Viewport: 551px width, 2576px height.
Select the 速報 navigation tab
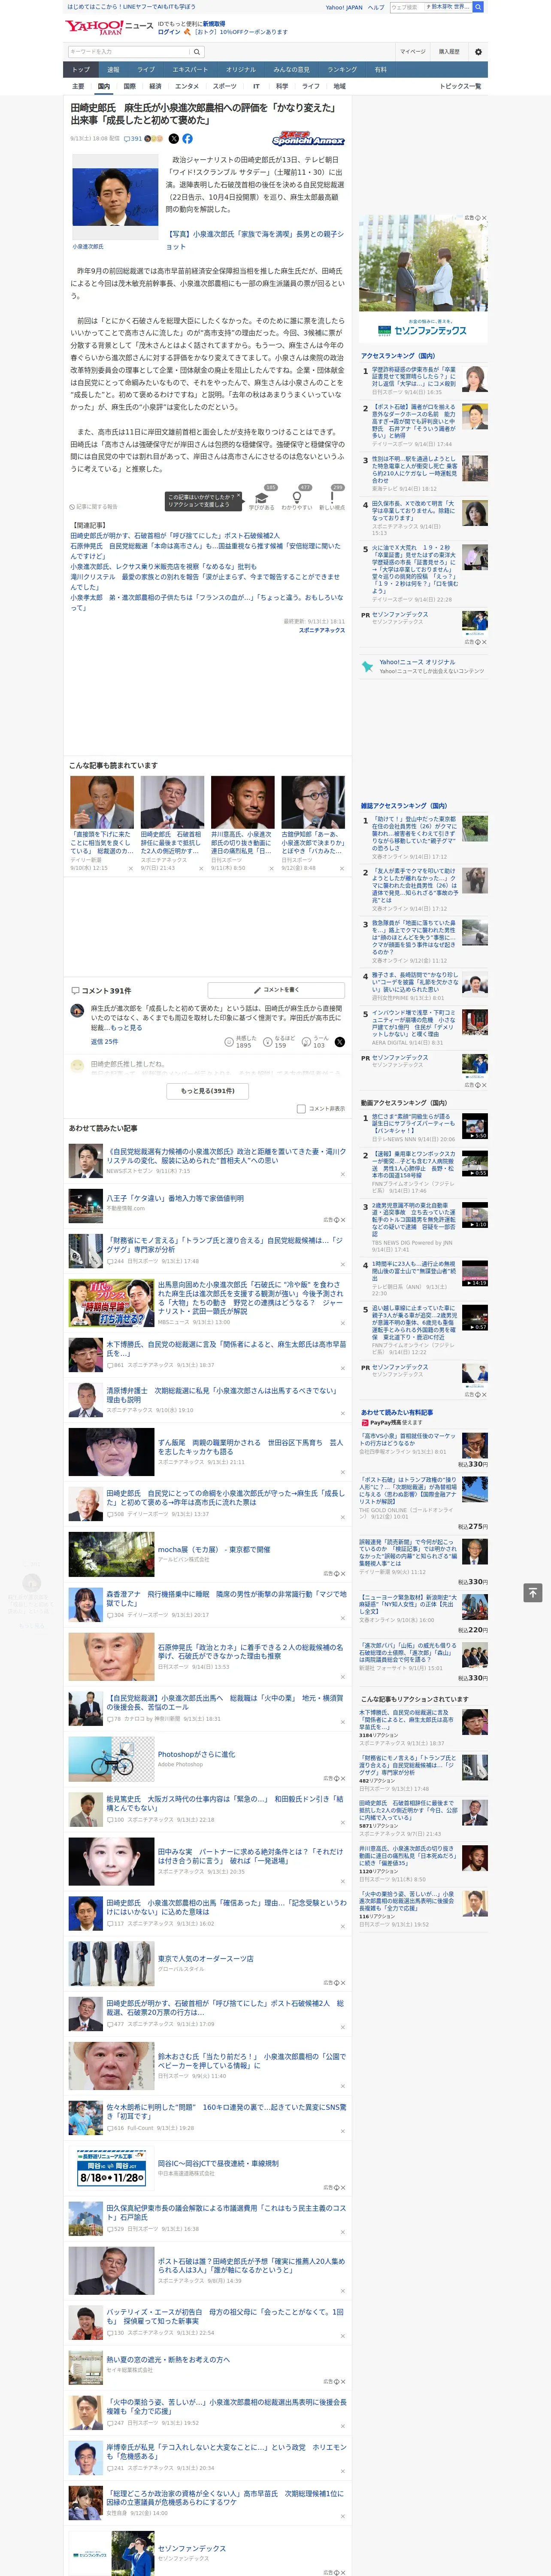113,70
